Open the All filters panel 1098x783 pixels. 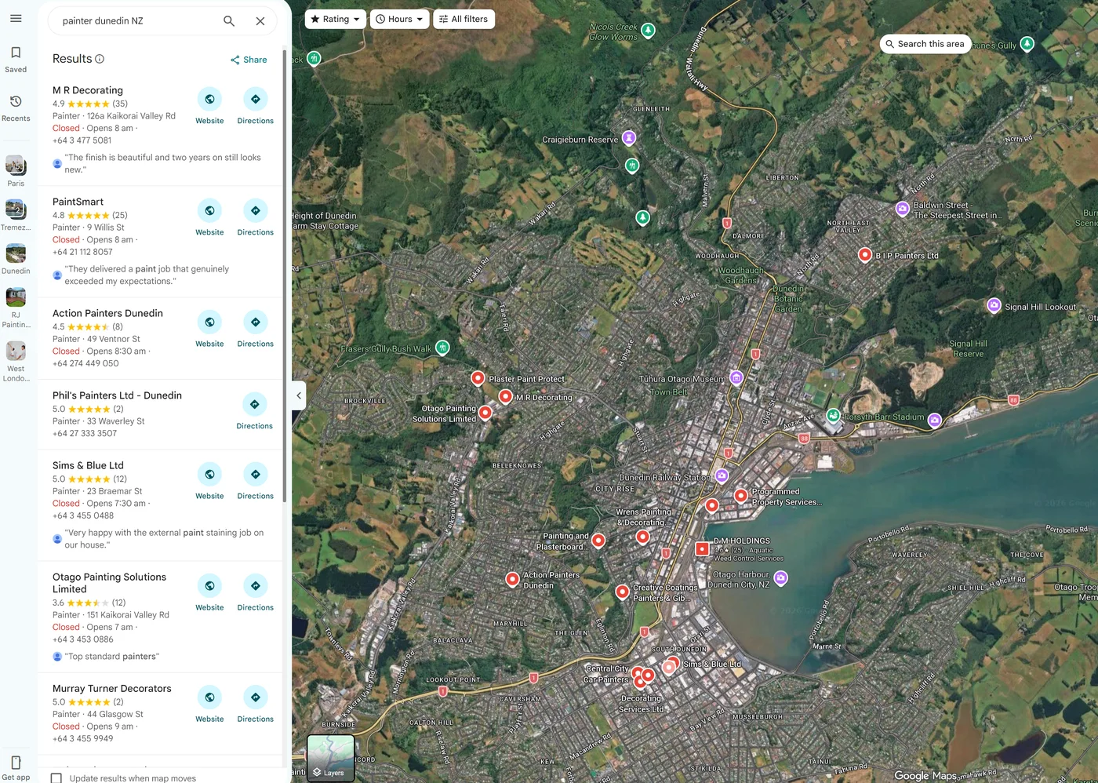[x=464, y=19]
